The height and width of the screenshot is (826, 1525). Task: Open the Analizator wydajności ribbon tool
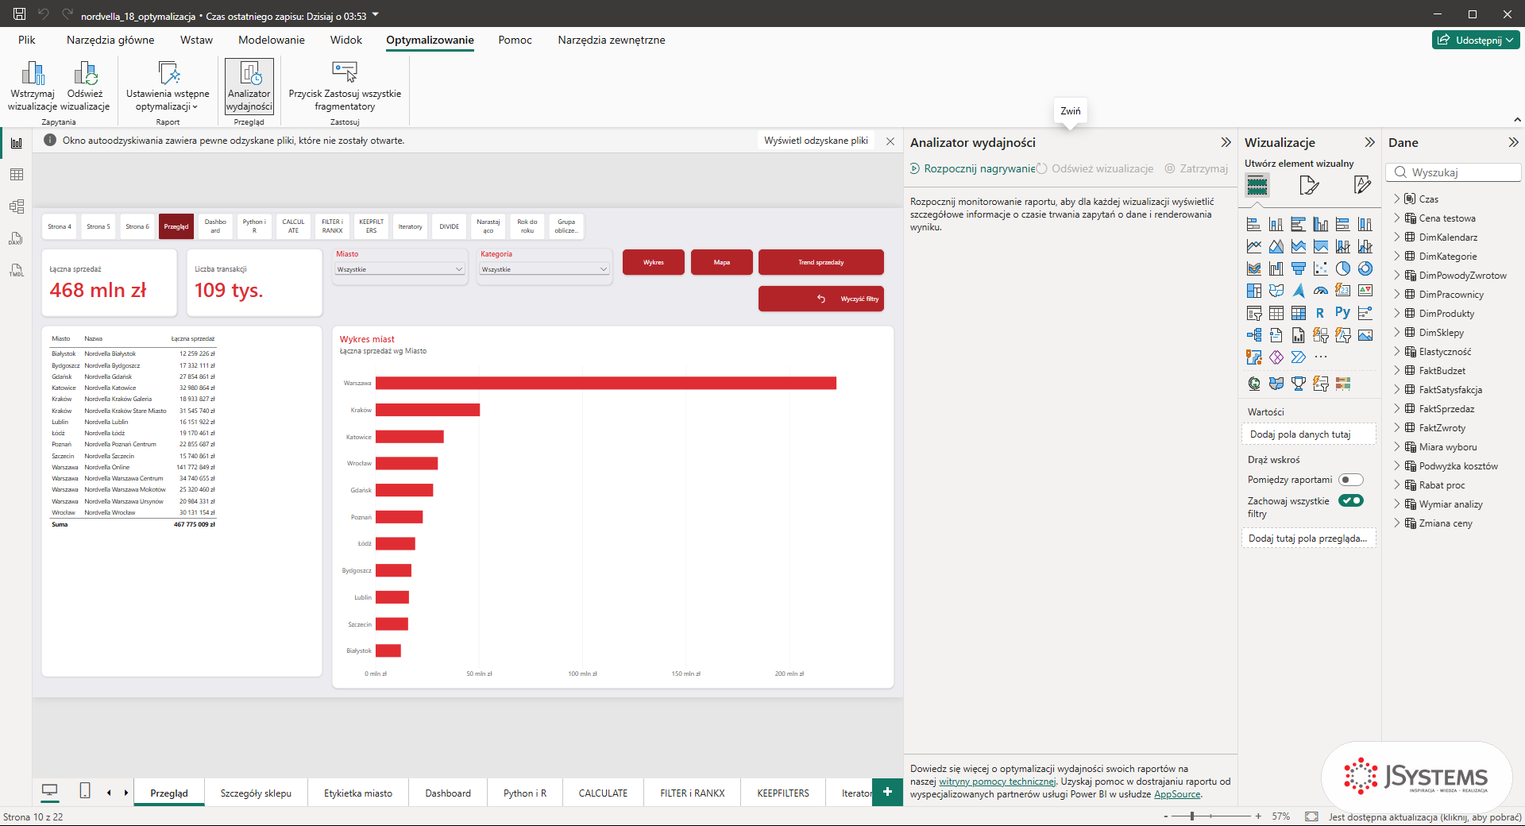pyautogui.click(x=249, y=87)
